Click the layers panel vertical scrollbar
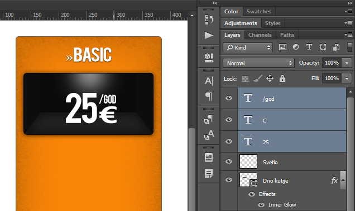This screenshot has width=355, height=211. point(350,154)
